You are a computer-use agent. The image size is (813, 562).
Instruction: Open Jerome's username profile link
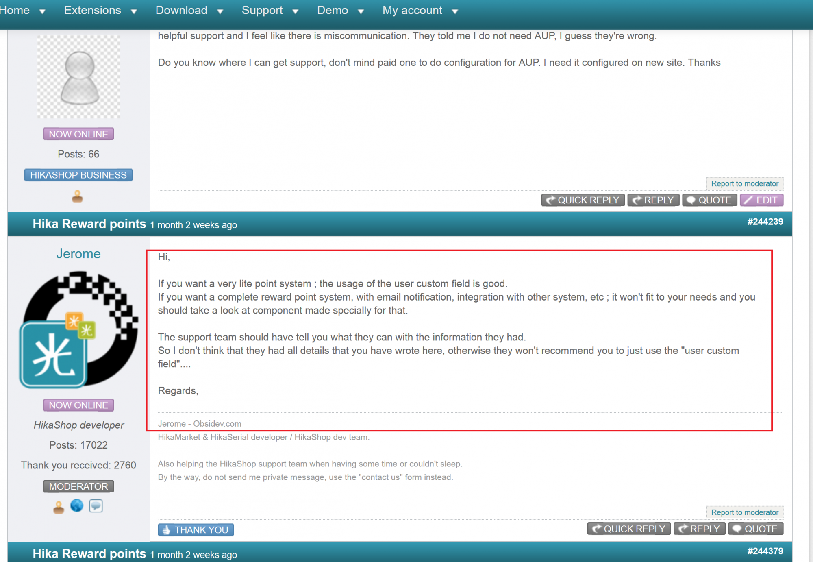78,253
